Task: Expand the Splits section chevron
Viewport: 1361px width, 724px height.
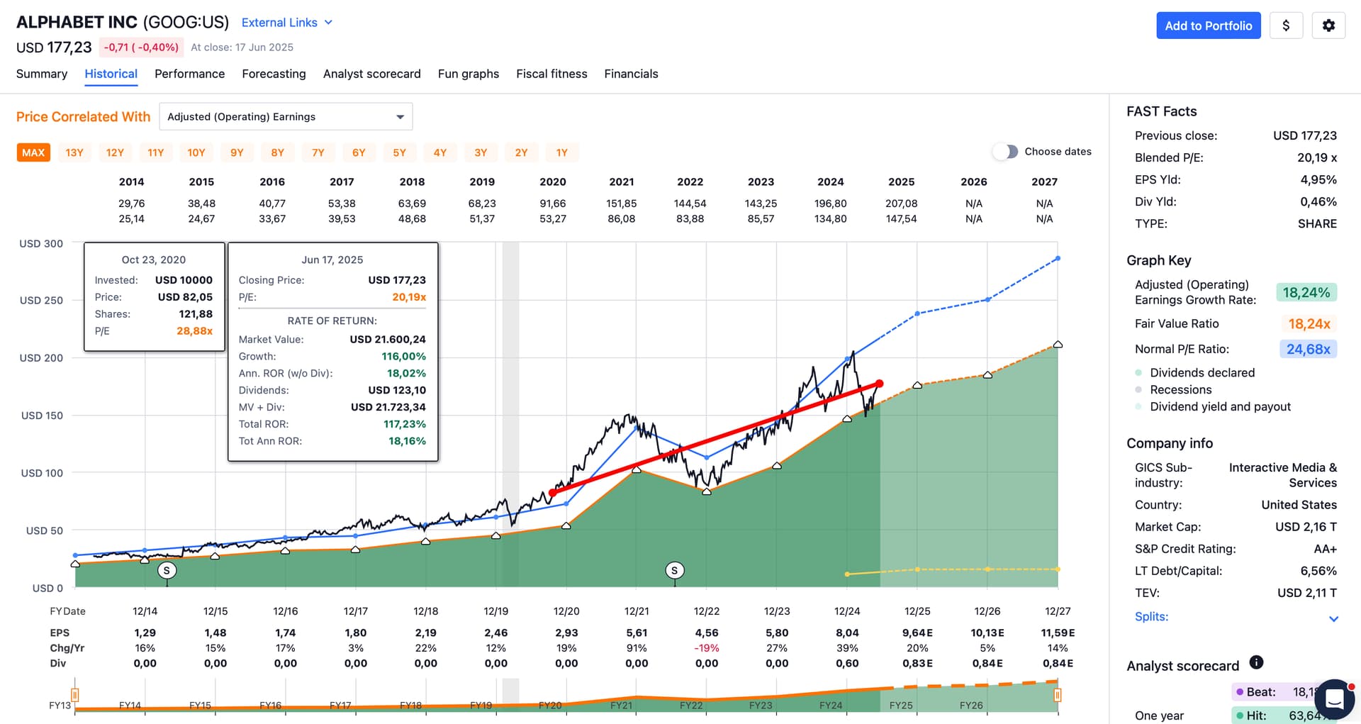Action: (x=1333, y=618)
